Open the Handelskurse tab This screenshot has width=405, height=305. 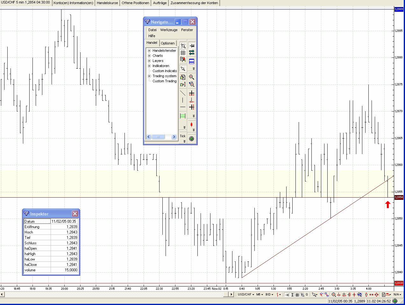pyautogui.click(x=107, y=3)
